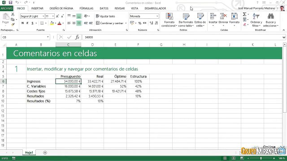Click the Redo arrow icon
This screenshot has height=161, width=287.
tap(26, 2)
